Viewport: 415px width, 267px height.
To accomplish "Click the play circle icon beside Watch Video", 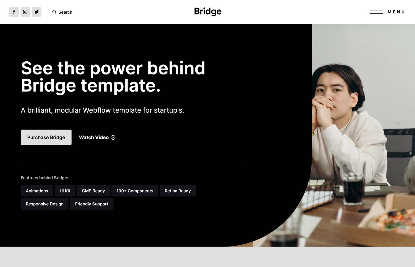I will coord(113,137).
